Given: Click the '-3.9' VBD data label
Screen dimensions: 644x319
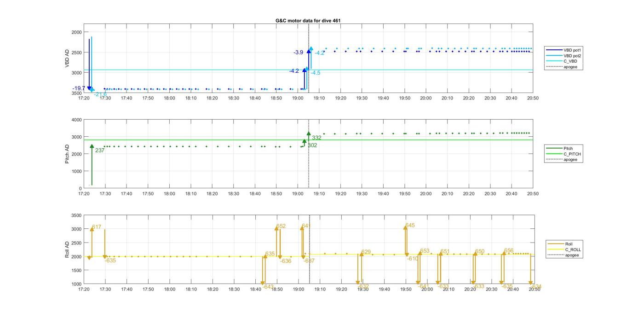Looking at the screenshot, I should [x=299, y=52].
